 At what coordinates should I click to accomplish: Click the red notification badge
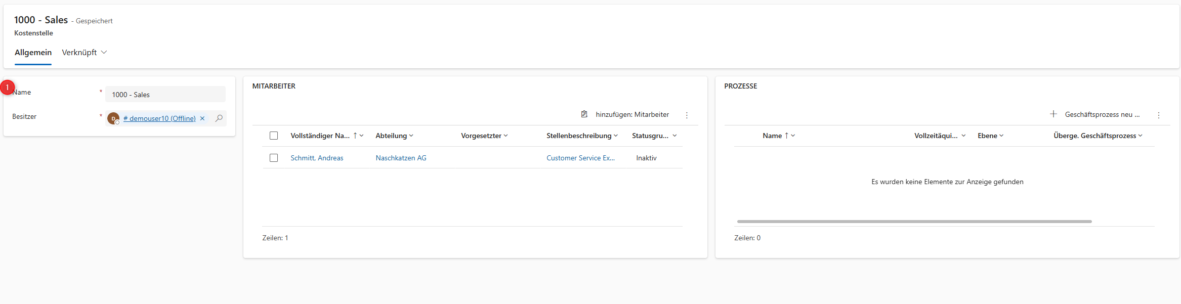[x=8, y=88]
